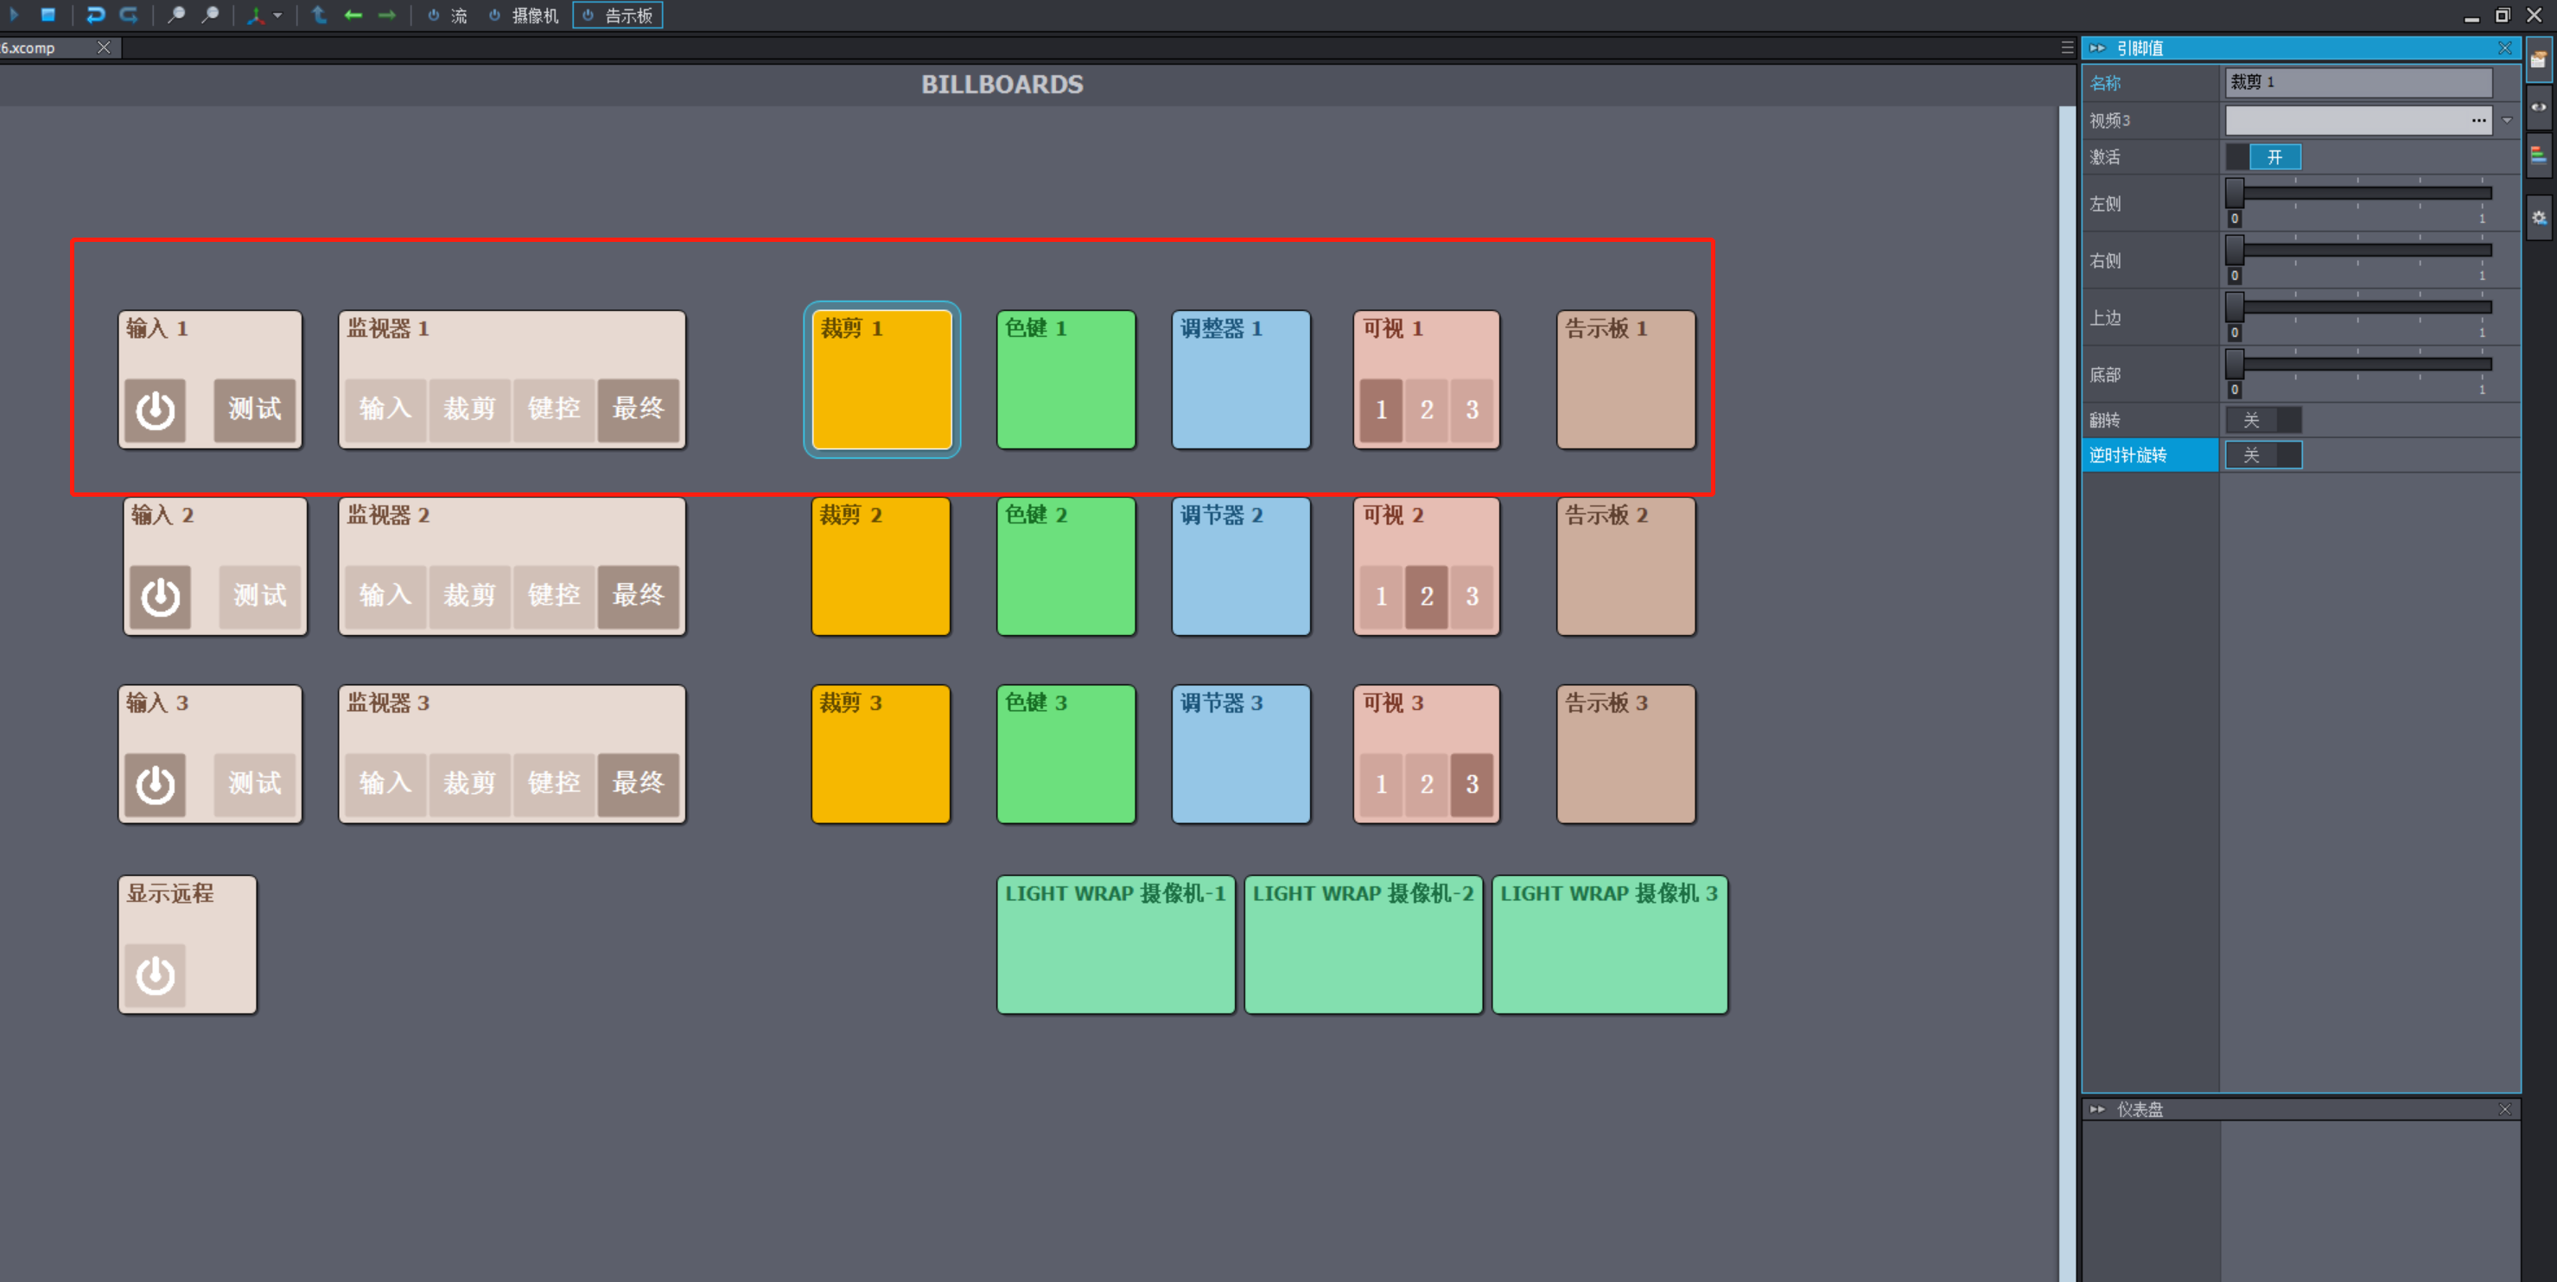2557x1282 pixels.
Task: Switch to the 摄像机 view tab
Action: 525,15
